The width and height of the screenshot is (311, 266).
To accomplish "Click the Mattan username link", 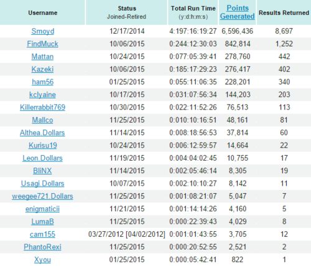I will point(42,57).
